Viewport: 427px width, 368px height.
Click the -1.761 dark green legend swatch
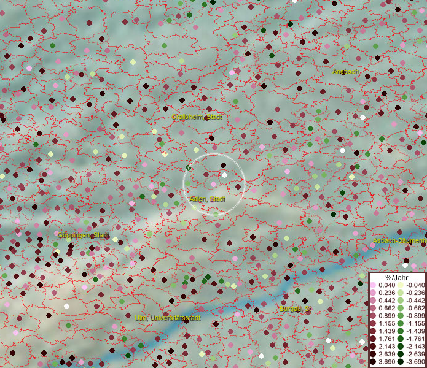tap(401, 339)
